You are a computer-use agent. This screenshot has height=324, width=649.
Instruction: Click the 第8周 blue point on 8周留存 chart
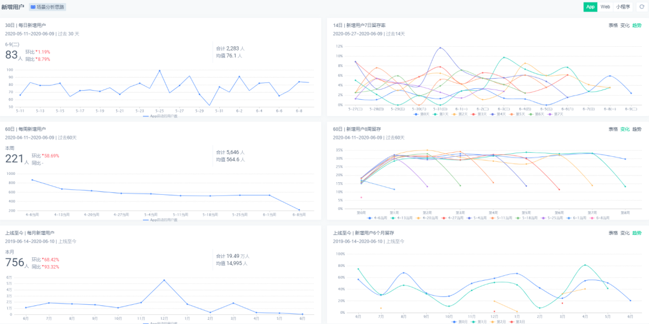625,159
